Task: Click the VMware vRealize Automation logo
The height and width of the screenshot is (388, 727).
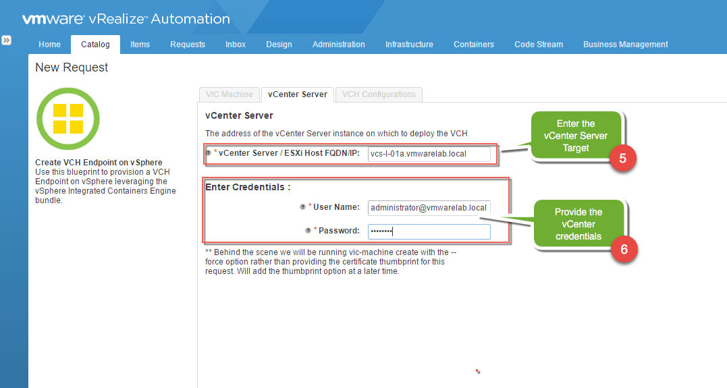Action: point(126,19)
